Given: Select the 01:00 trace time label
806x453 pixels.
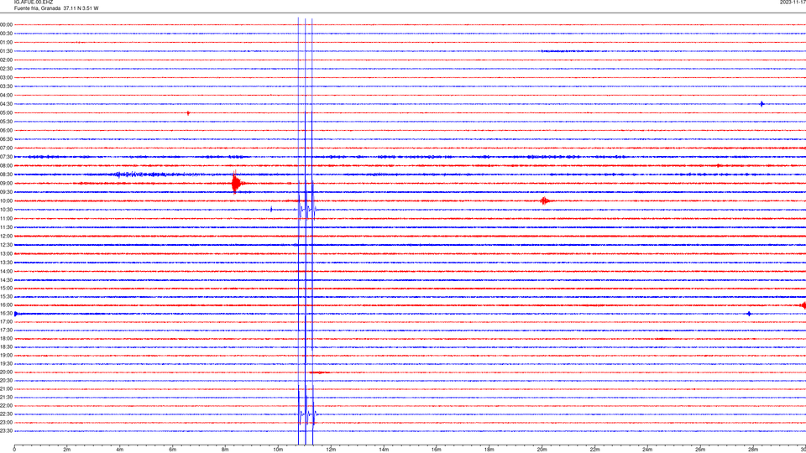Looking at the screenshot, I should coord(6,43).
